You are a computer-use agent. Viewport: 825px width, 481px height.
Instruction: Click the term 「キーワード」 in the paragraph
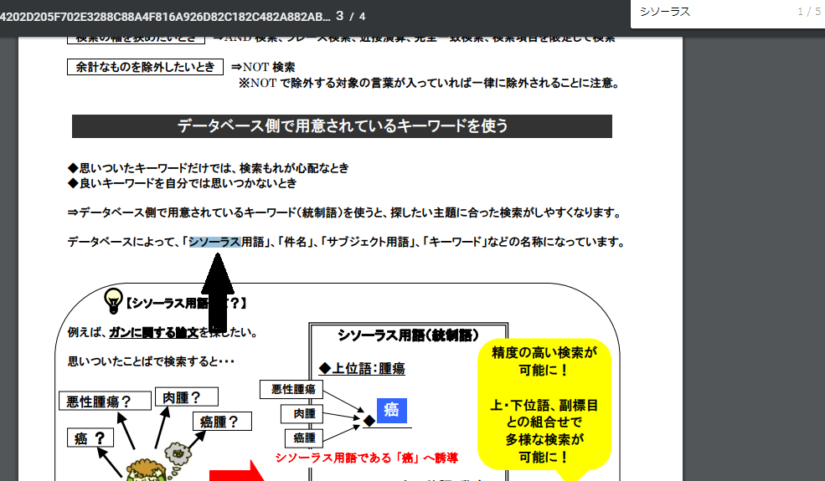(455, 242)
